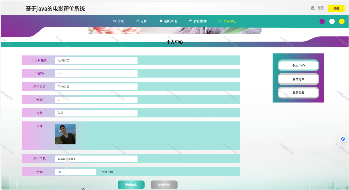Focus the 密码 password field
This screenshot has height=190, width=349.
pyautogui.click(x=96, y=73)
